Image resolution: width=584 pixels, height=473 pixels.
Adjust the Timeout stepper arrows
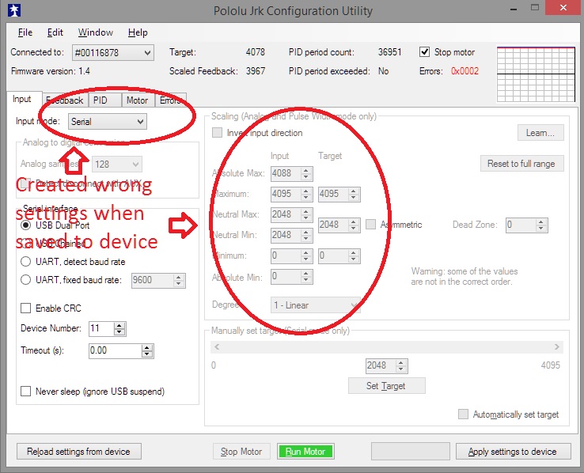pyautogui.click(x=147, y=350)
